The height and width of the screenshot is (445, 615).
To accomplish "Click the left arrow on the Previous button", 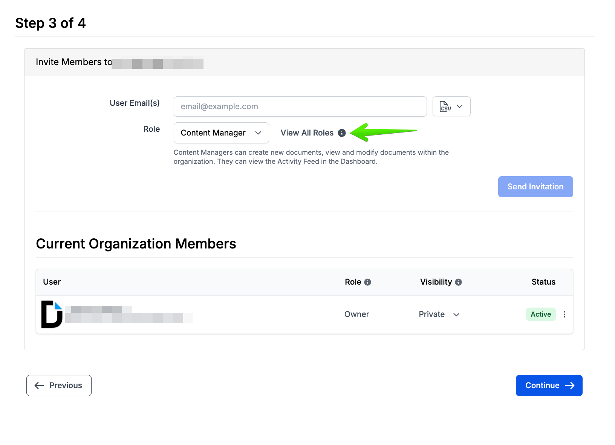I will point(39,386).
